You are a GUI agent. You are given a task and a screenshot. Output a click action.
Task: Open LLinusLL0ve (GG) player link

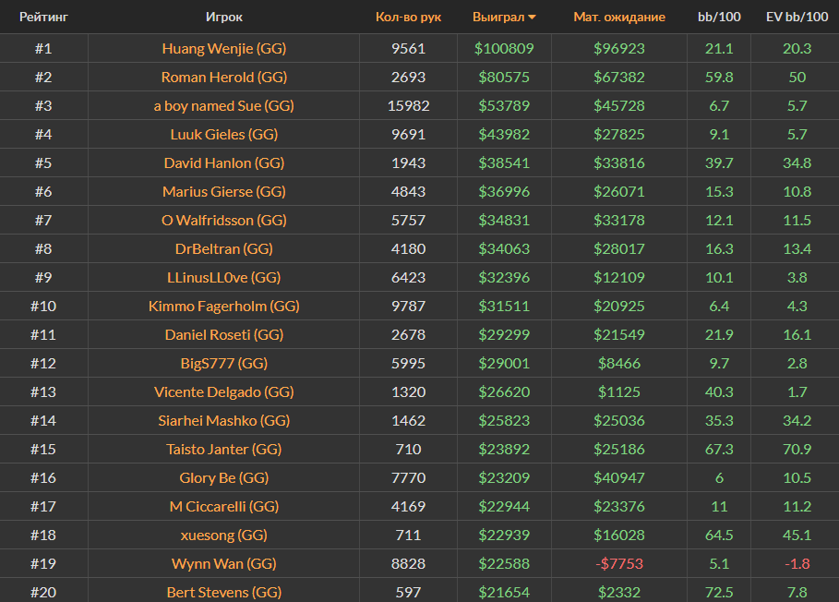[x=224, y=277]
